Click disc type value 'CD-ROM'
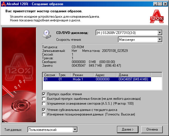The image size is (169, 136). [x=78, y=47]
